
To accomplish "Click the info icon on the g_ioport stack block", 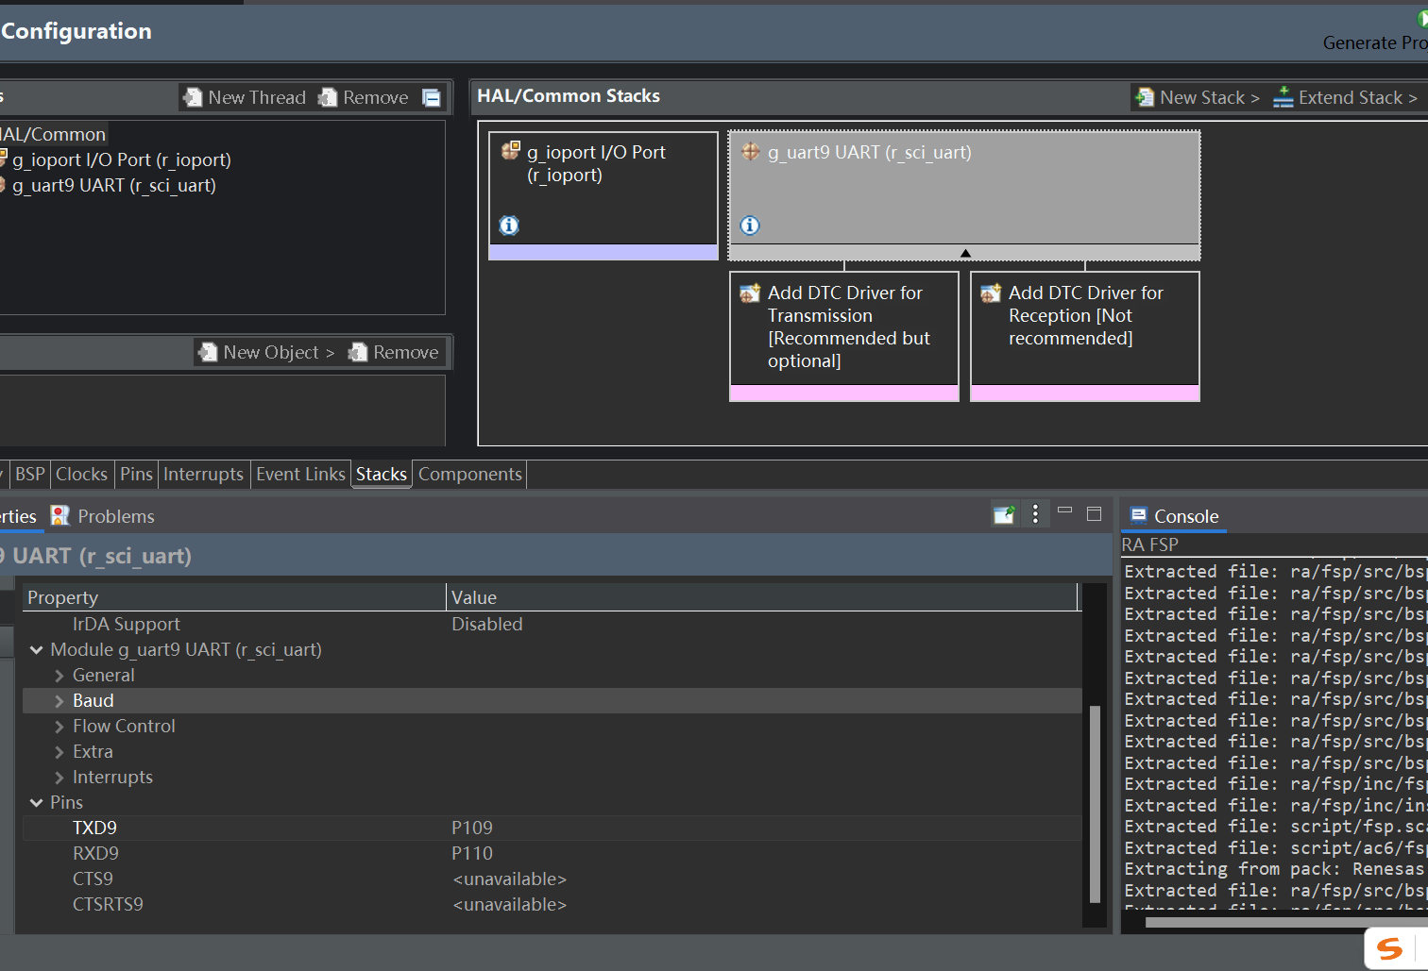I will [509, 226].
